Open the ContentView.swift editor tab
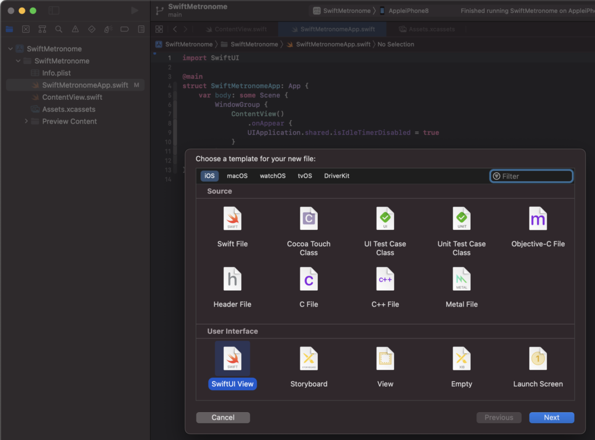 tap(236, 29)
